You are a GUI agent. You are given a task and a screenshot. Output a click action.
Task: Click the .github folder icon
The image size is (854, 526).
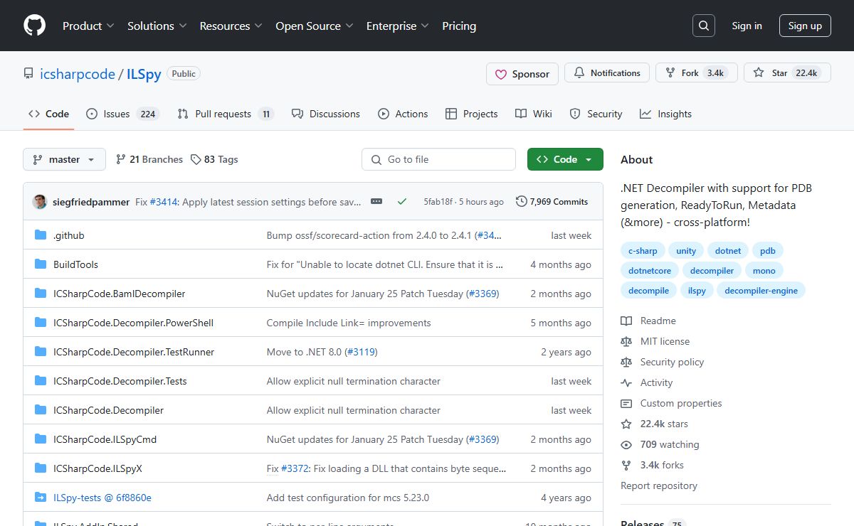[x=41, y=235]
